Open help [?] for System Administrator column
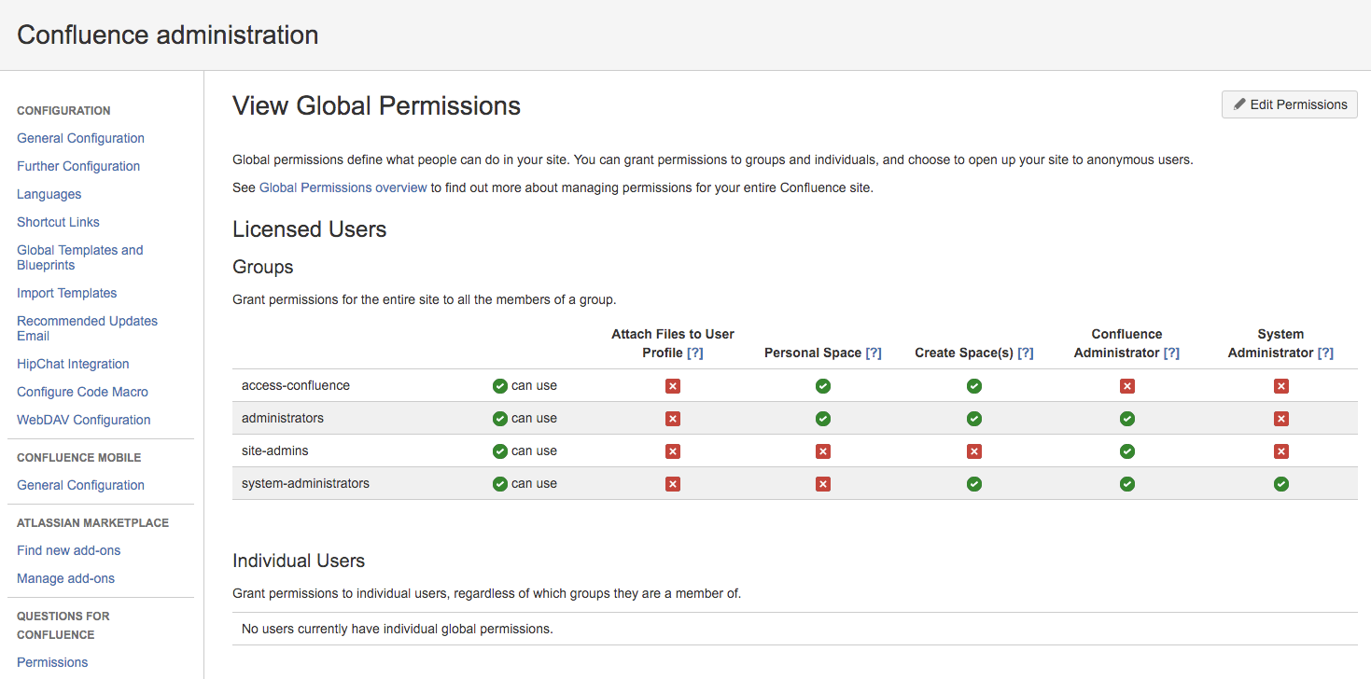Screen dimensions: 1371x679 (1325, 353)
